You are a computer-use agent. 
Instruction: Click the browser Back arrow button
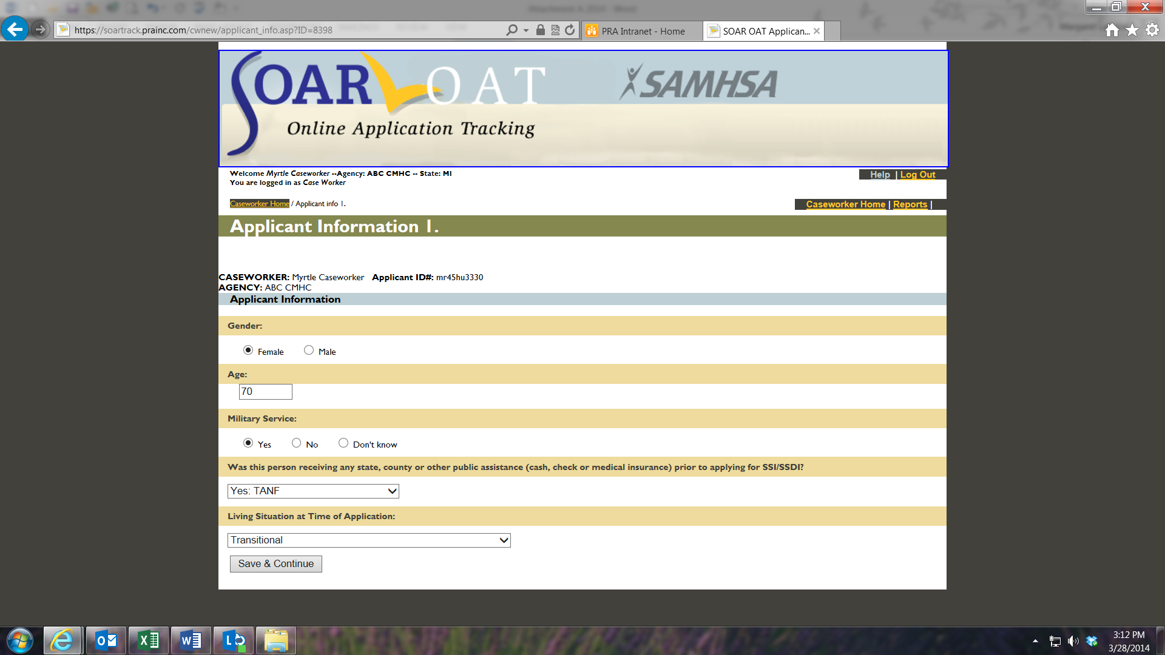[15, 29]
